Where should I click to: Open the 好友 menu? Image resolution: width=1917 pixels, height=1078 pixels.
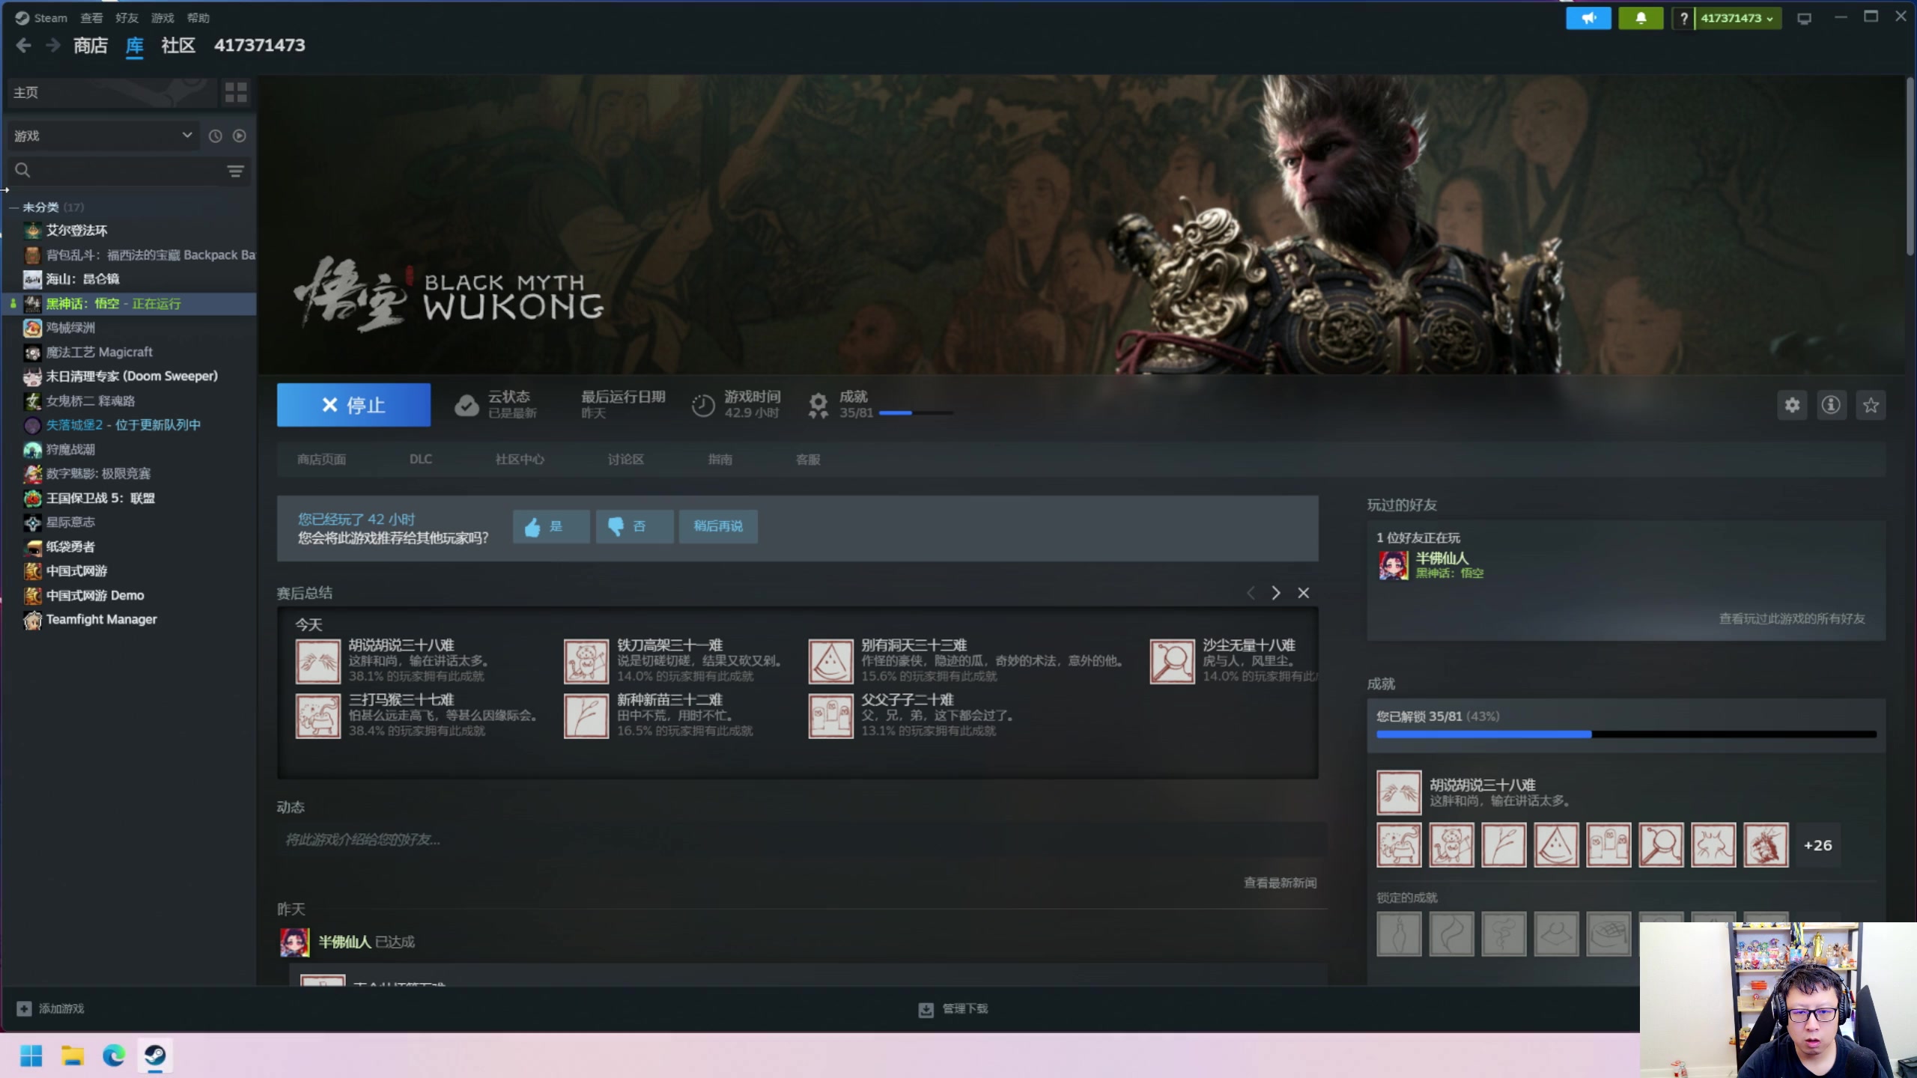127,18
